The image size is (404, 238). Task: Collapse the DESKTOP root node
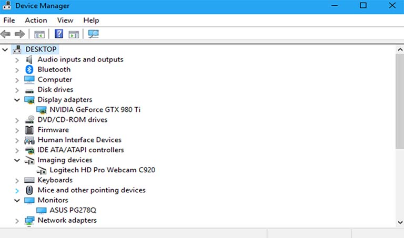click(x=5, y=49)
